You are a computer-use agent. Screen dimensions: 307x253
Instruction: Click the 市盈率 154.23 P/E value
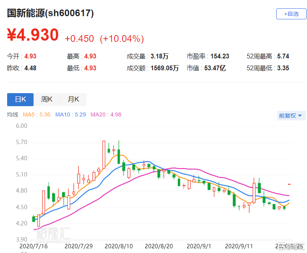208,56
